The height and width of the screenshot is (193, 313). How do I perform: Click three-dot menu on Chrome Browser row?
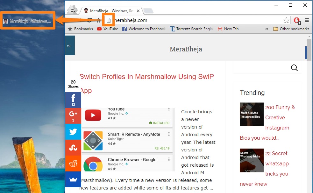pos(169,159)
